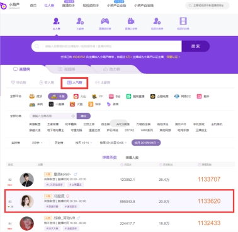Image resolution: width=238 pixels, height=232 pixels.
Task: Focus the header search box at top right
Action: pyautogui.click(x=207, y=6)
